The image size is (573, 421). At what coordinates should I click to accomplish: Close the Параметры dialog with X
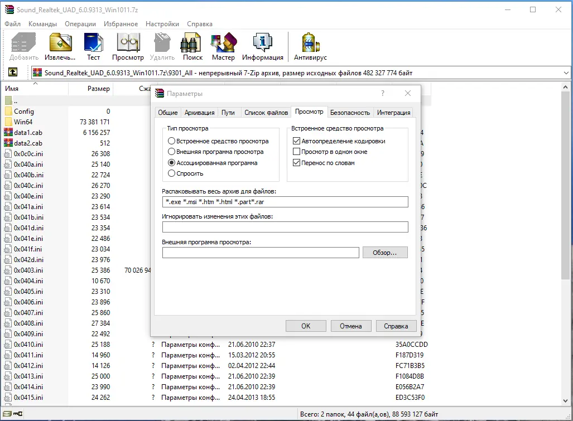pyautogui.click(x=408, y=94)
